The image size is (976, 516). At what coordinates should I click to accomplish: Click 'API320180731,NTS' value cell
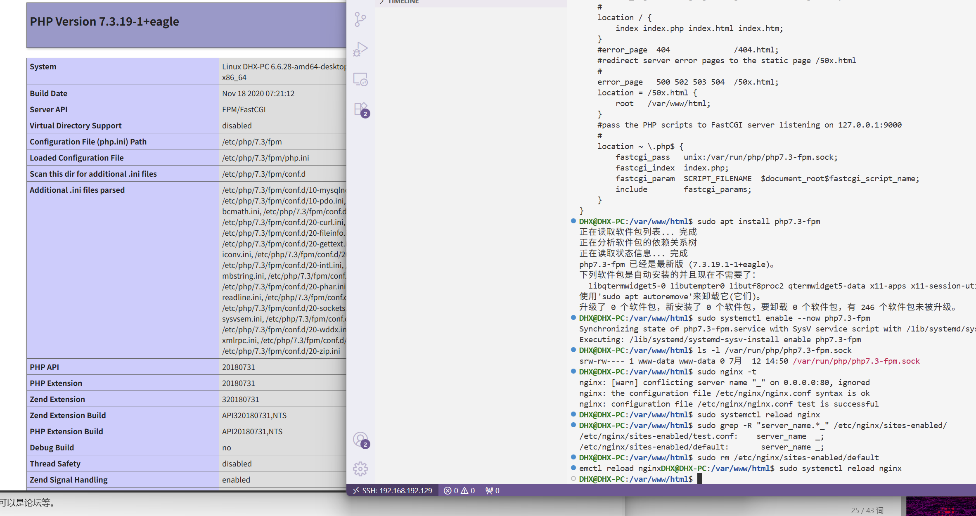(x=254, y=415)
